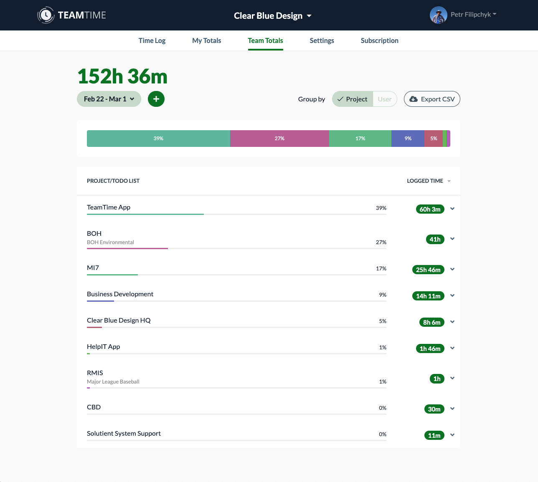Click the 25h 46m time badge

click(428, 270)
